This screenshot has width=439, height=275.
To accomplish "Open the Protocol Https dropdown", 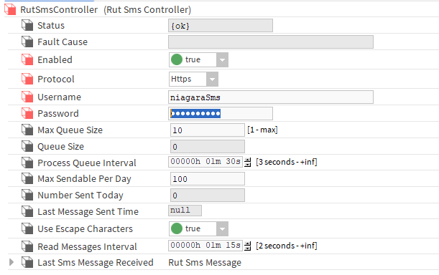I will (212, 79).
